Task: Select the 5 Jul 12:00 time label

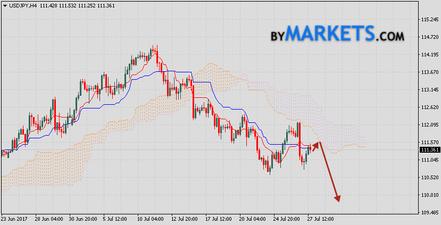Action: (116, 219)
